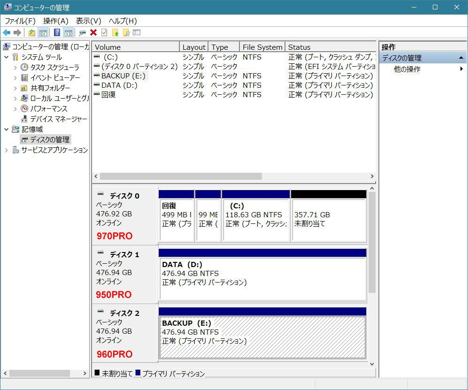Collapse the 記憶域 tree node
This screenshot has width=468, height=390.
(x=6, y=129)
